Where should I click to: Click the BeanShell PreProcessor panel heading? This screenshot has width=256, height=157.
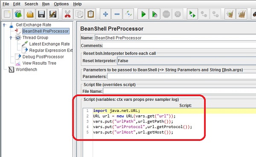pos(112,29)
